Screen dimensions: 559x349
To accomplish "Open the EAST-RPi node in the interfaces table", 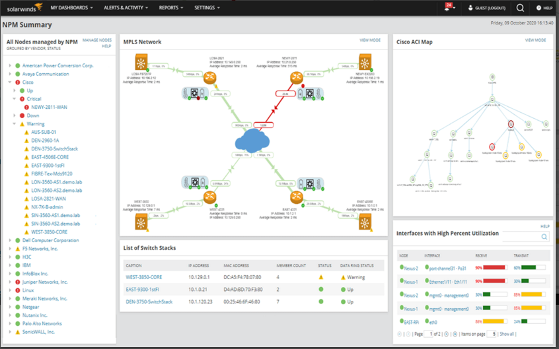I will click(x=412, y=323).
